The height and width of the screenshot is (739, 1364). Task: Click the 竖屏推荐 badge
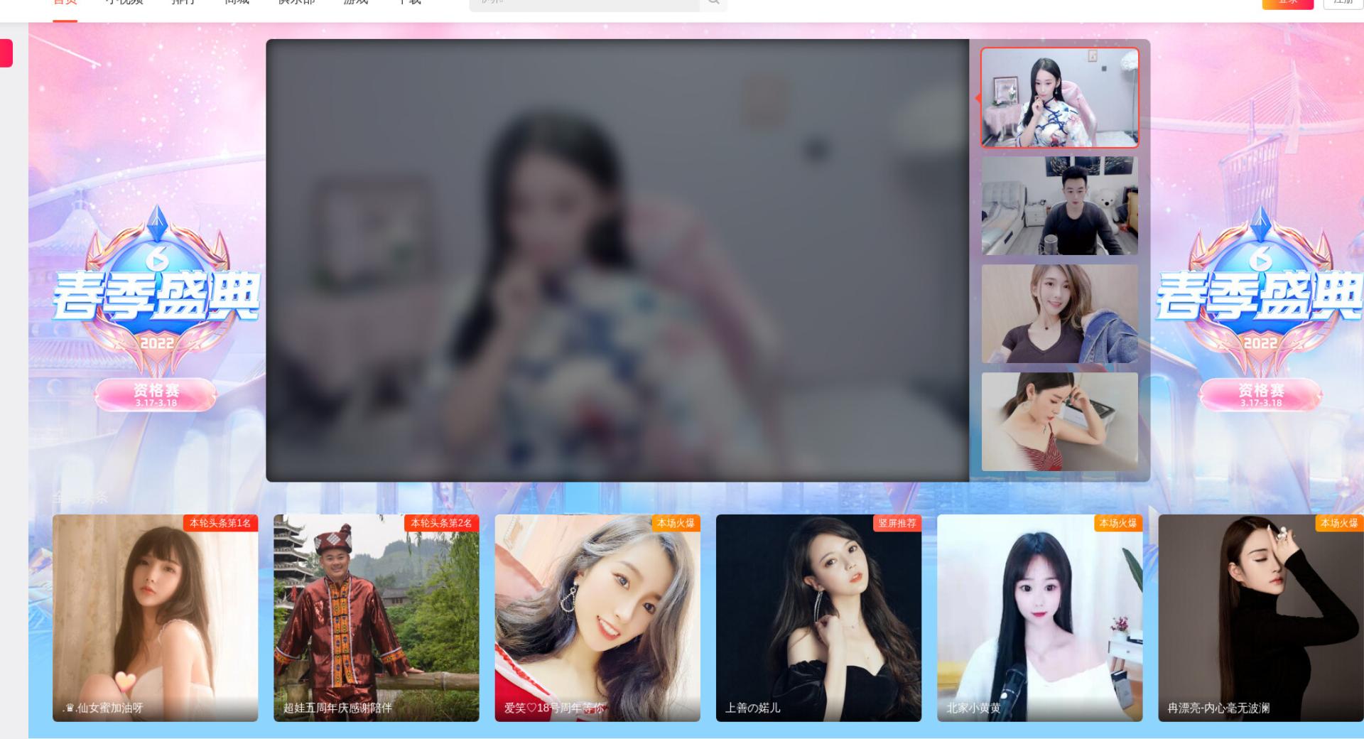(x=897, y=523)
